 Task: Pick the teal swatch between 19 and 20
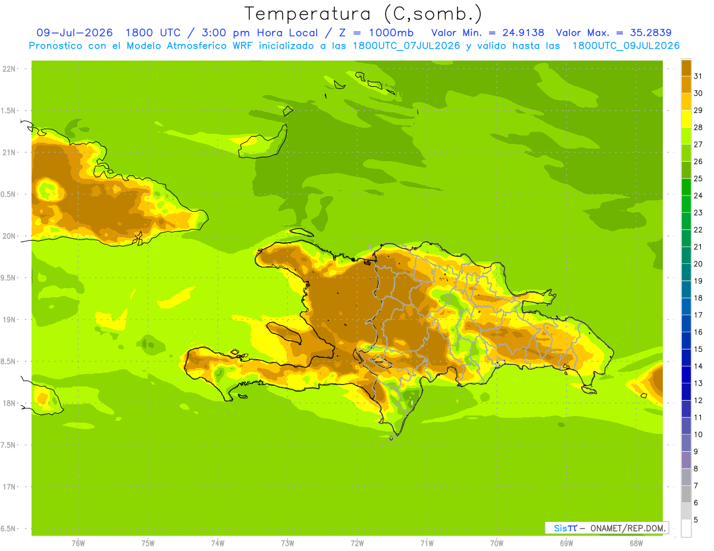click(x=686, y=272)
